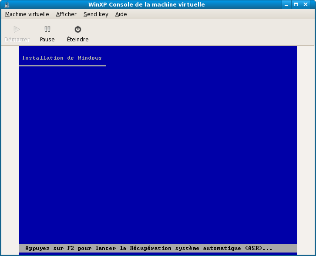Viewport: 316px width, 256px height.
Task: Open the Aide menu
Action: click(x=121, y=14)
